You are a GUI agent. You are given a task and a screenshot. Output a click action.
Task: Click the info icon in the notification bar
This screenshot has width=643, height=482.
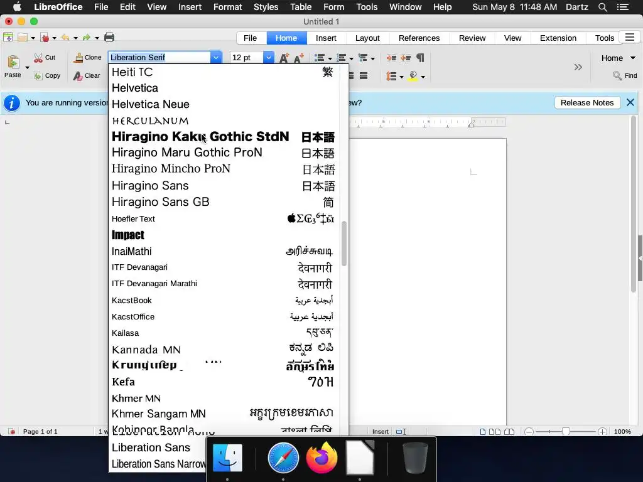click(12, 104)
